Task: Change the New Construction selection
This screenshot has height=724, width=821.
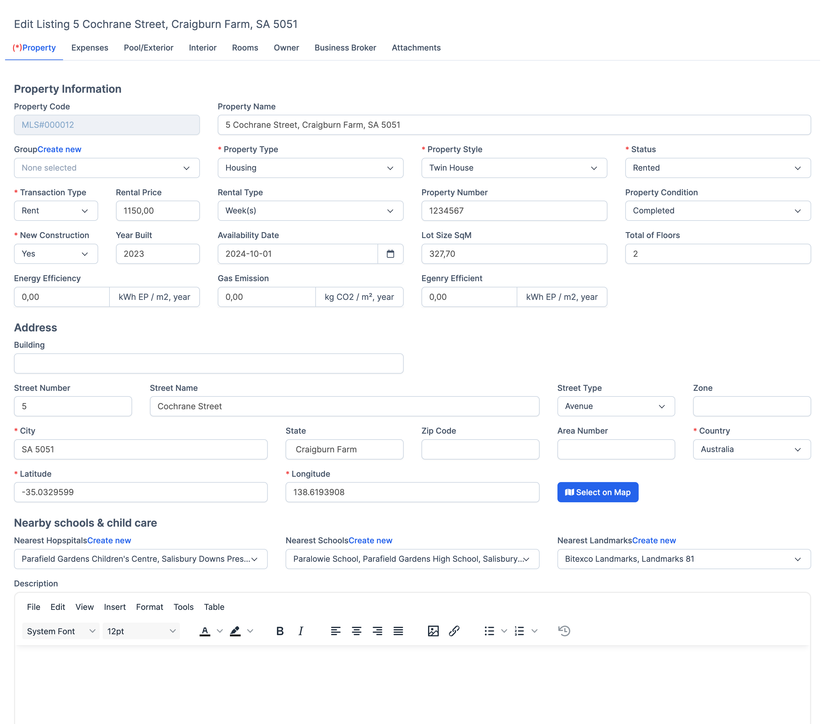Action: (x=56, y=254)
